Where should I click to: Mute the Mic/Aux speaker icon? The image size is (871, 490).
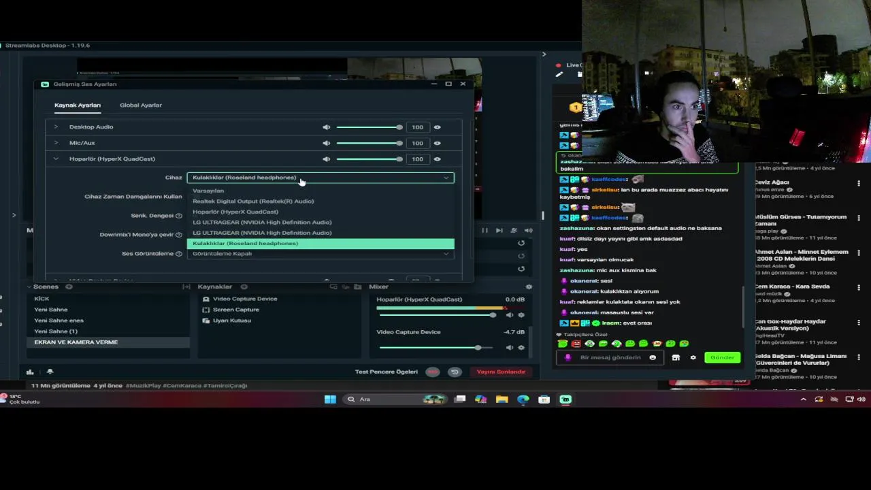pyautogui.click(x=326, y=143)
